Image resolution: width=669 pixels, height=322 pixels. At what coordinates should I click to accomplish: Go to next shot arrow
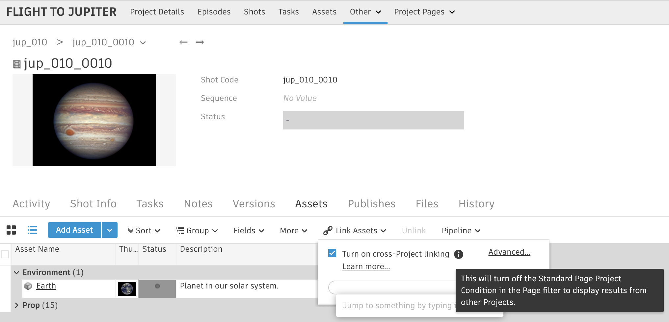tap(200, 42)
